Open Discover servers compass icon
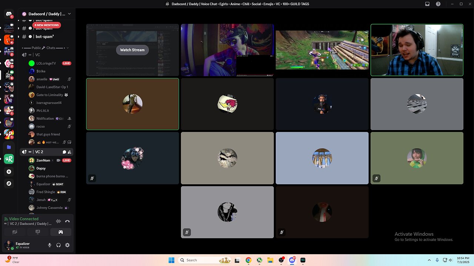The width and height of the screenshot is (474, 266). [x=9, y=183]
